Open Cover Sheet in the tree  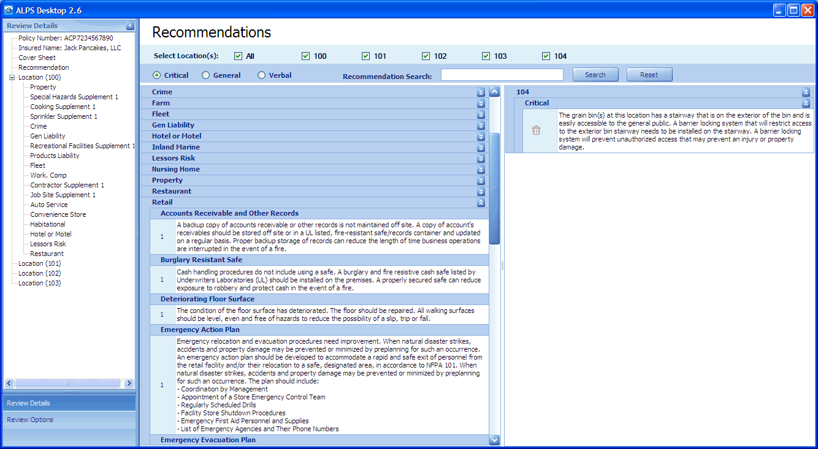(x=37, y=58)
